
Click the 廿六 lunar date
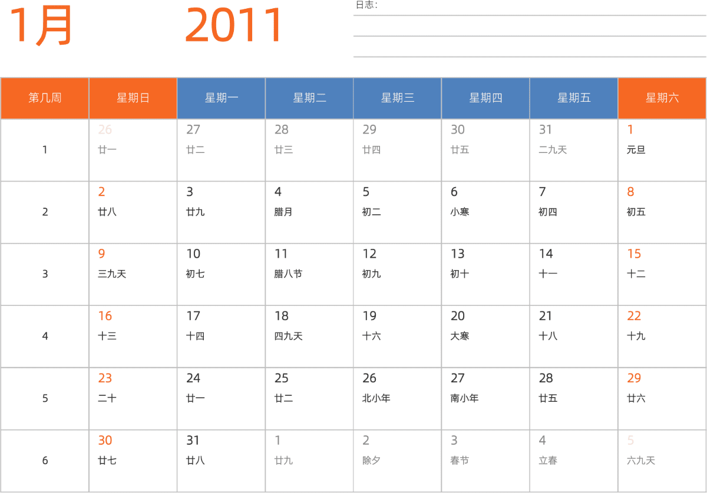636,398
